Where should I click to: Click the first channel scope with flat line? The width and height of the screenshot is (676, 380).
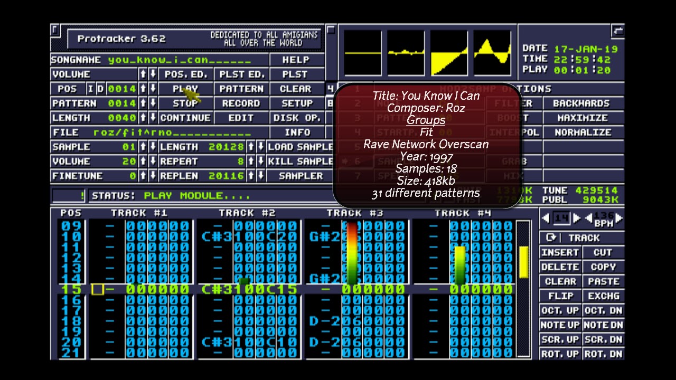point(363,53)
